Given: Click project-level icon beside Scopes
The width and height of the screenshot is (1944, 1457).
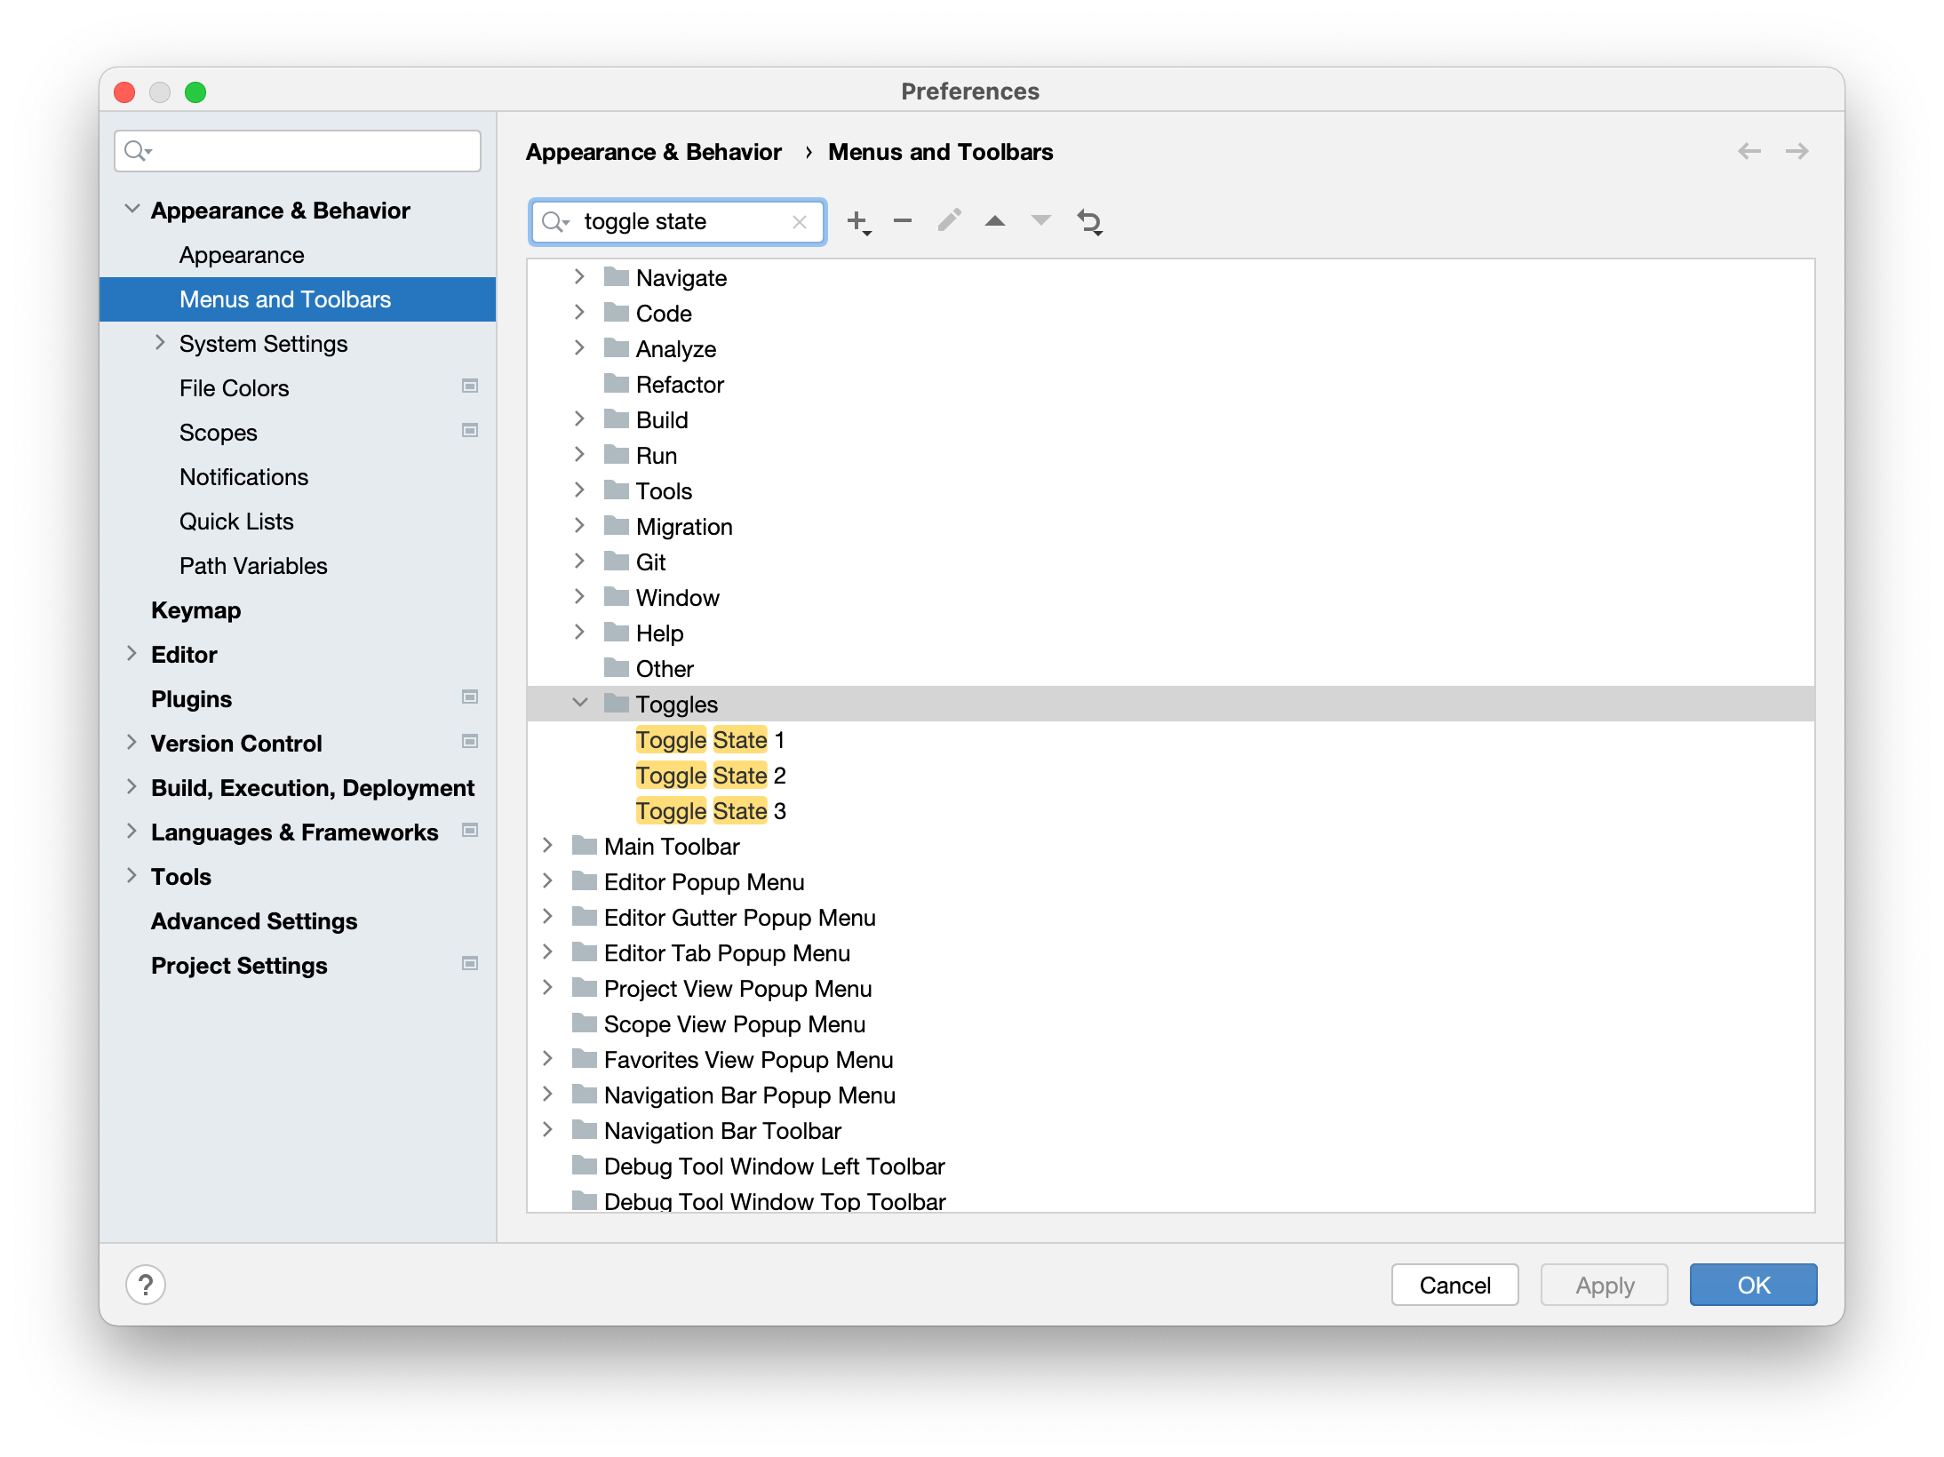Looking at the screenshot, I should [x=470, y=430].
